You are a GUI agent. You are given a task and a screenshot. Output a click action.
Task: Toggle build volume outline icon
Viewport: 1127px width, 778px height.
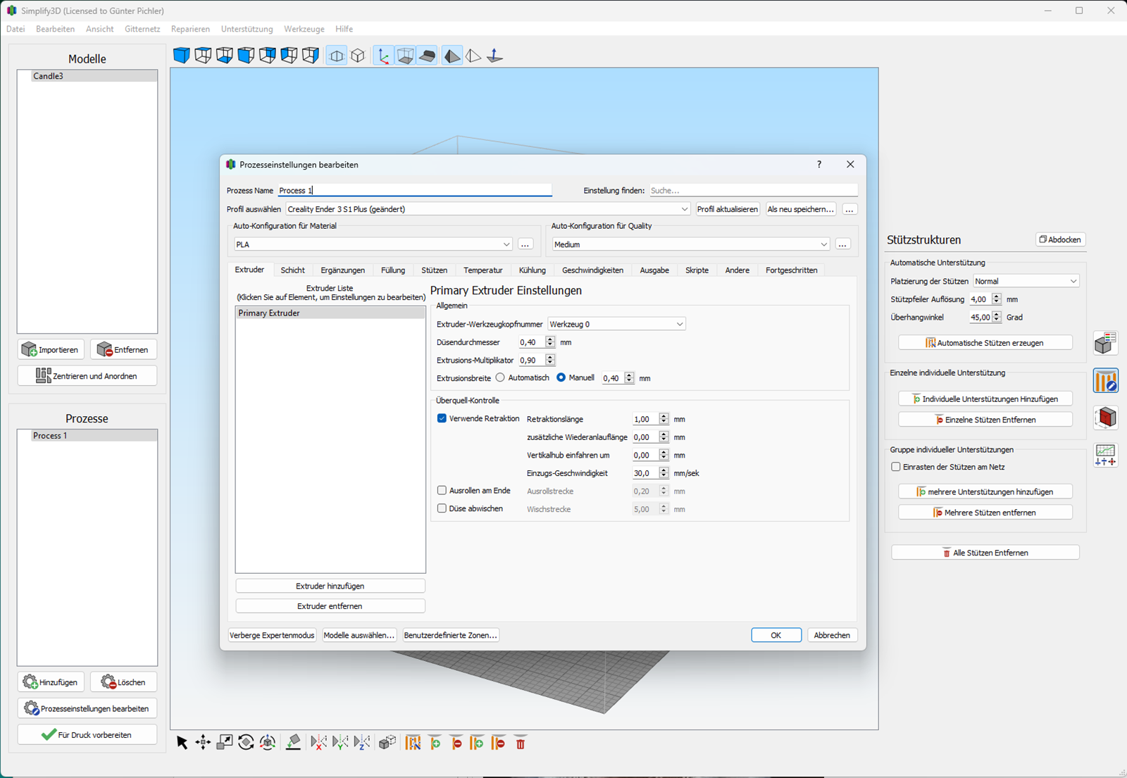(x=405, y=56)
